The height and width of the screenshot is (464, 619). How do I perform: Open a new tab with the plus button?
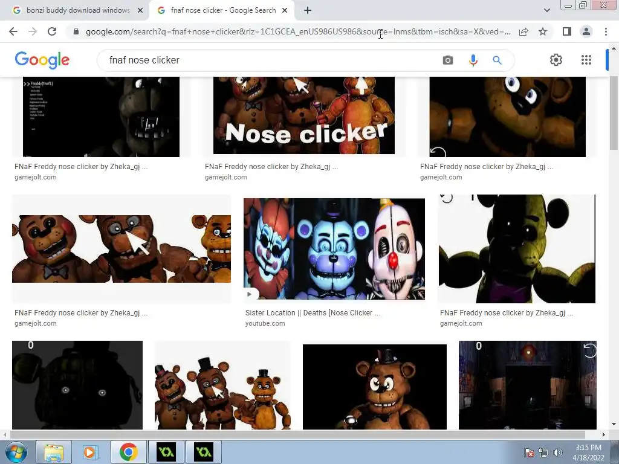[x=308, y=10]
